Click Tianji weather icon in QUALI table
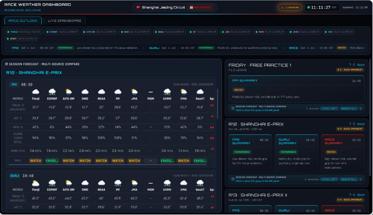This screenshot has height=215, width=373. coord(36,183)
